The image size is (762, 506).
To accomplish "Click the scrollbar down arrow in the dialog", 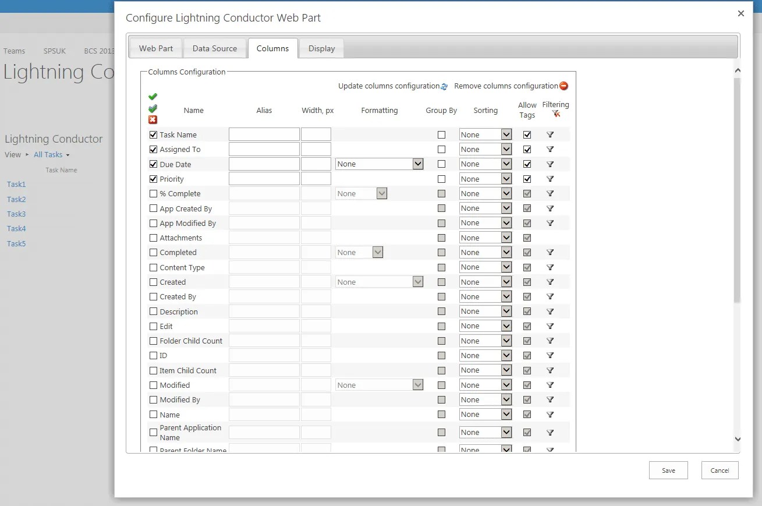I will click(738, 439).
